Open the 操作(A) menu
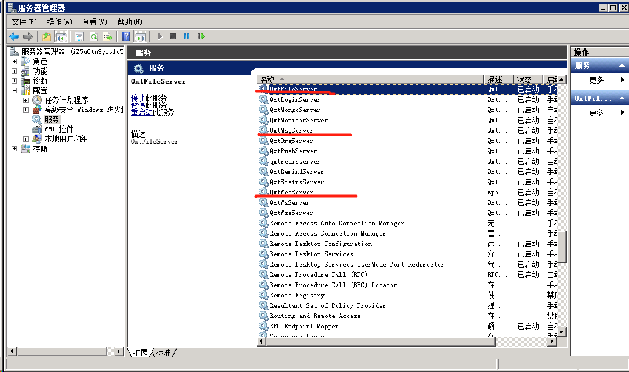This screenshot has height=372, width=629. click(59, 22)
